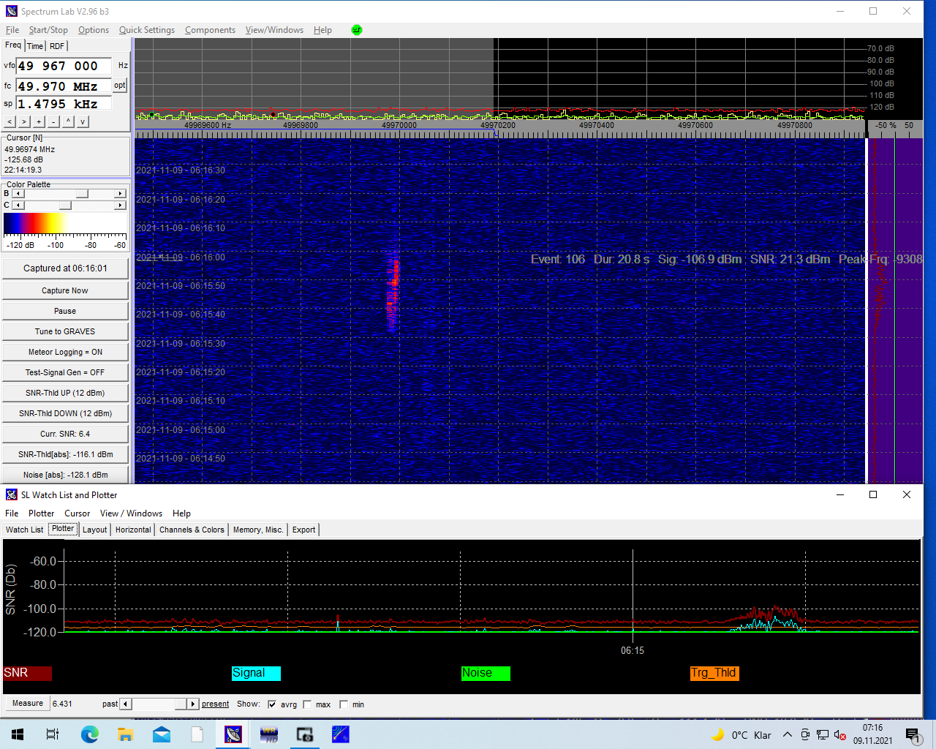Screen dimensions: 936x749
Task: Open the Mail app from the taskbar
Action: (x=161, y=734)
